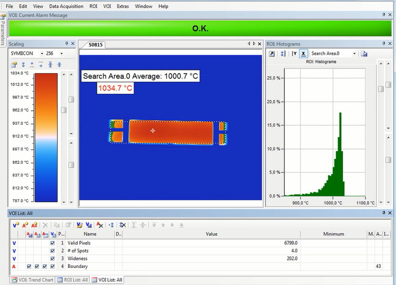Screen dimensions: 396x285
Task: Toggle the Wideness row checkbox
Action: tap(52, 258)
